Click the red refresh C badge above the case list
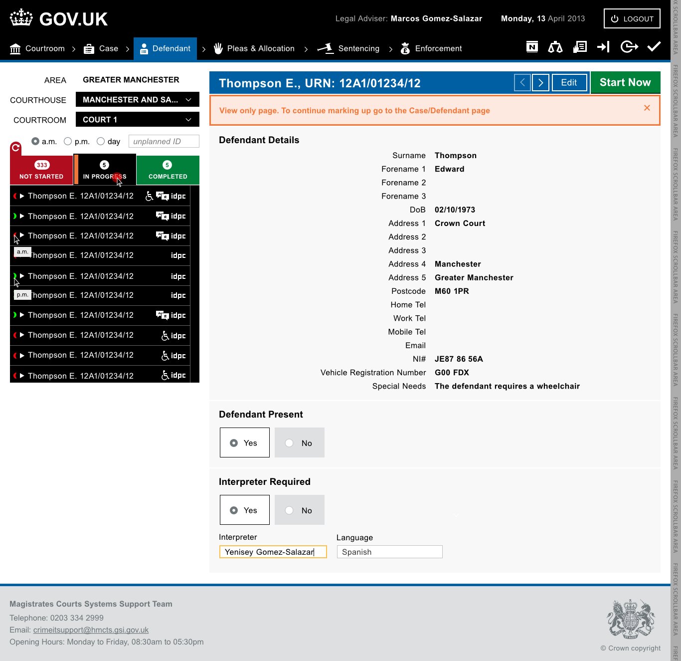681x661 pixels. [x=16, y=147]
